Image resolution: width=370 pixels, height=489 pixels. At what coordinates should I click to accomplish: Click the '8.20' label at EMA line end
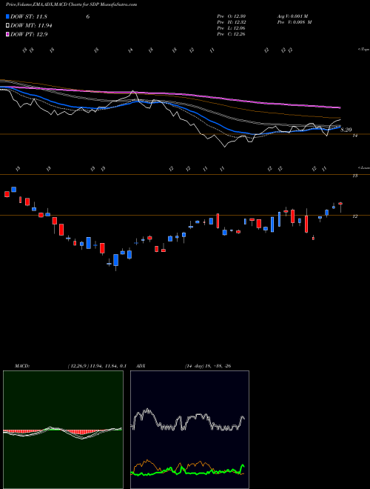pyautogui.click(x=346, y=130)
